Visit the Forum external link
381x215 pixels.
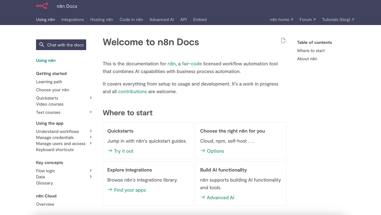(x=308, y=20)
